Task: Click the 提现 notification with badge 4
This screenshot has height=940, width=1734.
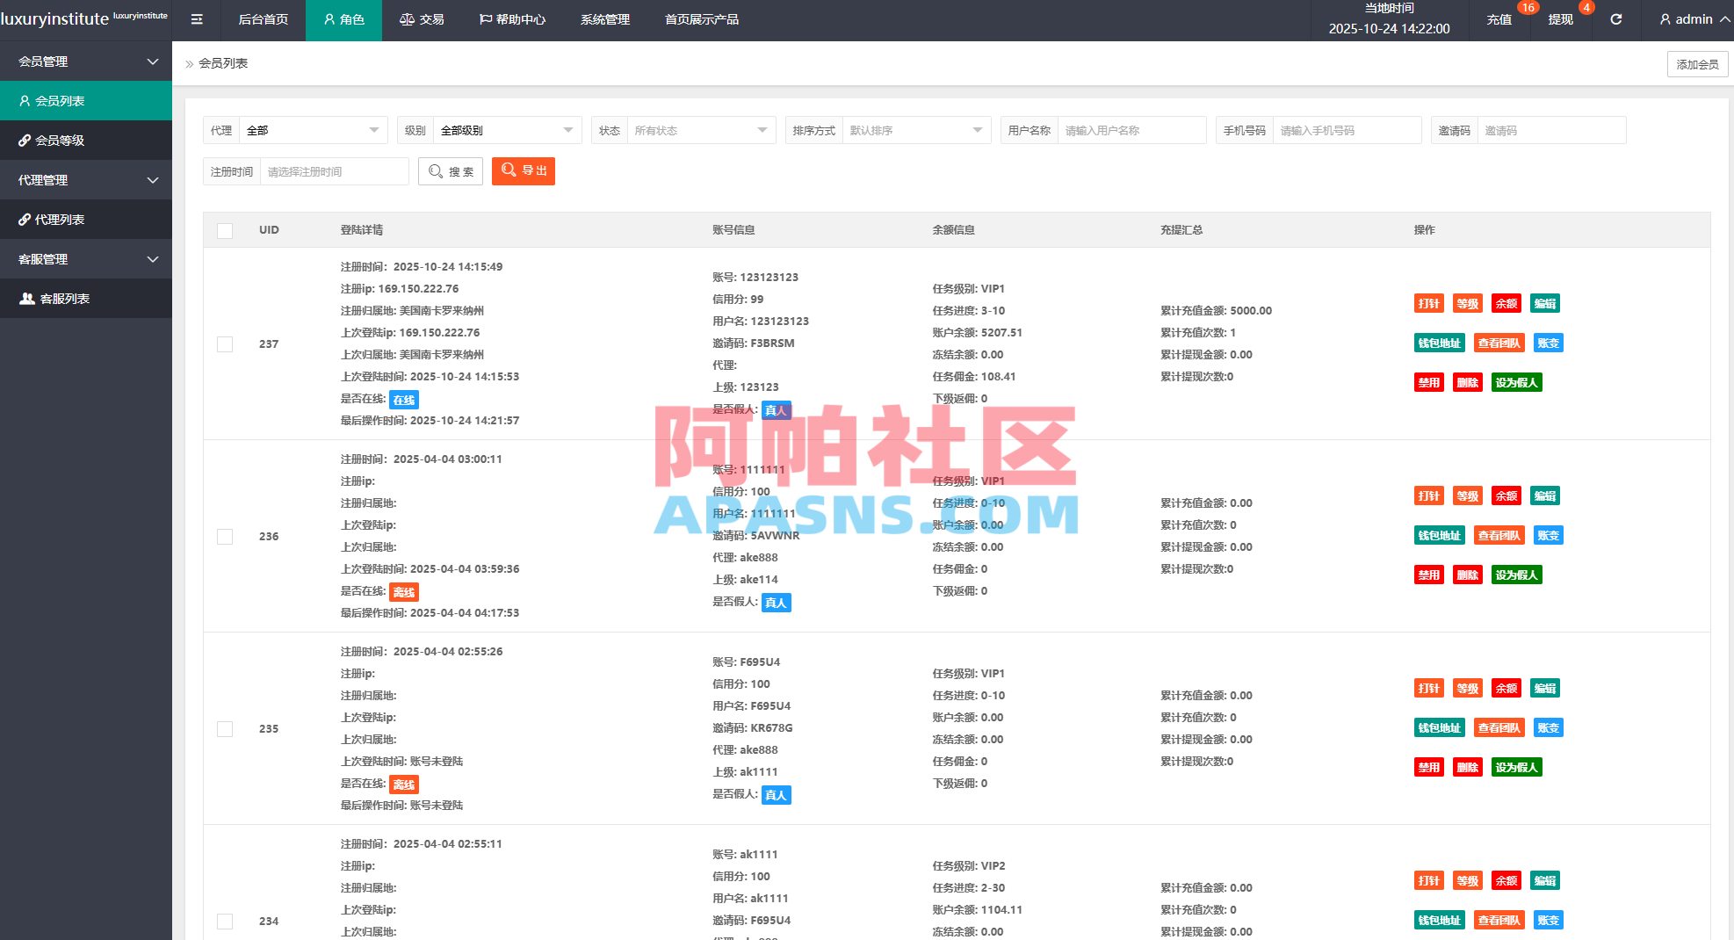Action: [1560, 19]
